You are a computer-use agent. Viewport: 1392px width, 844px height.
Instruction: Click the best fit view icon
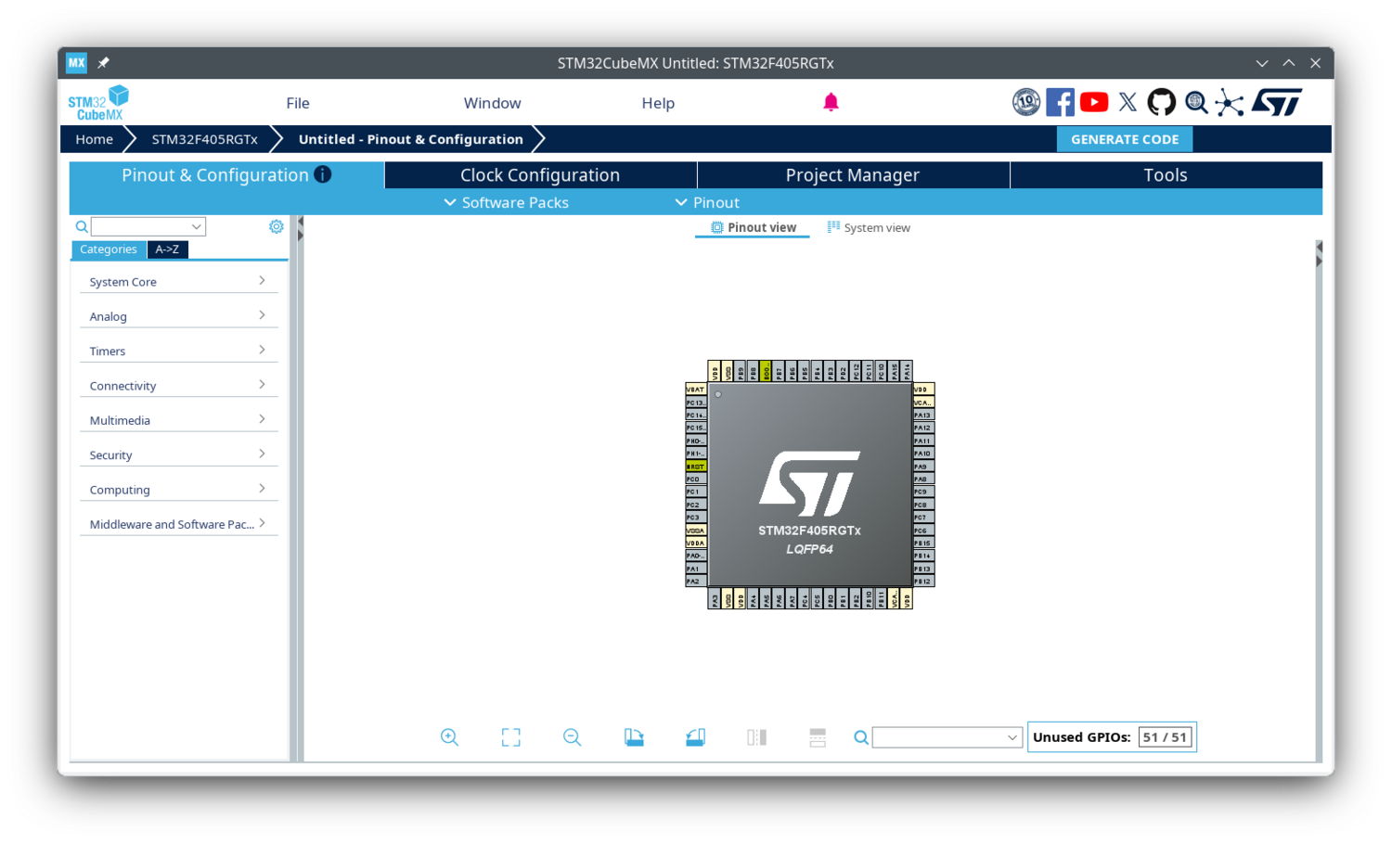pos(510,736)
